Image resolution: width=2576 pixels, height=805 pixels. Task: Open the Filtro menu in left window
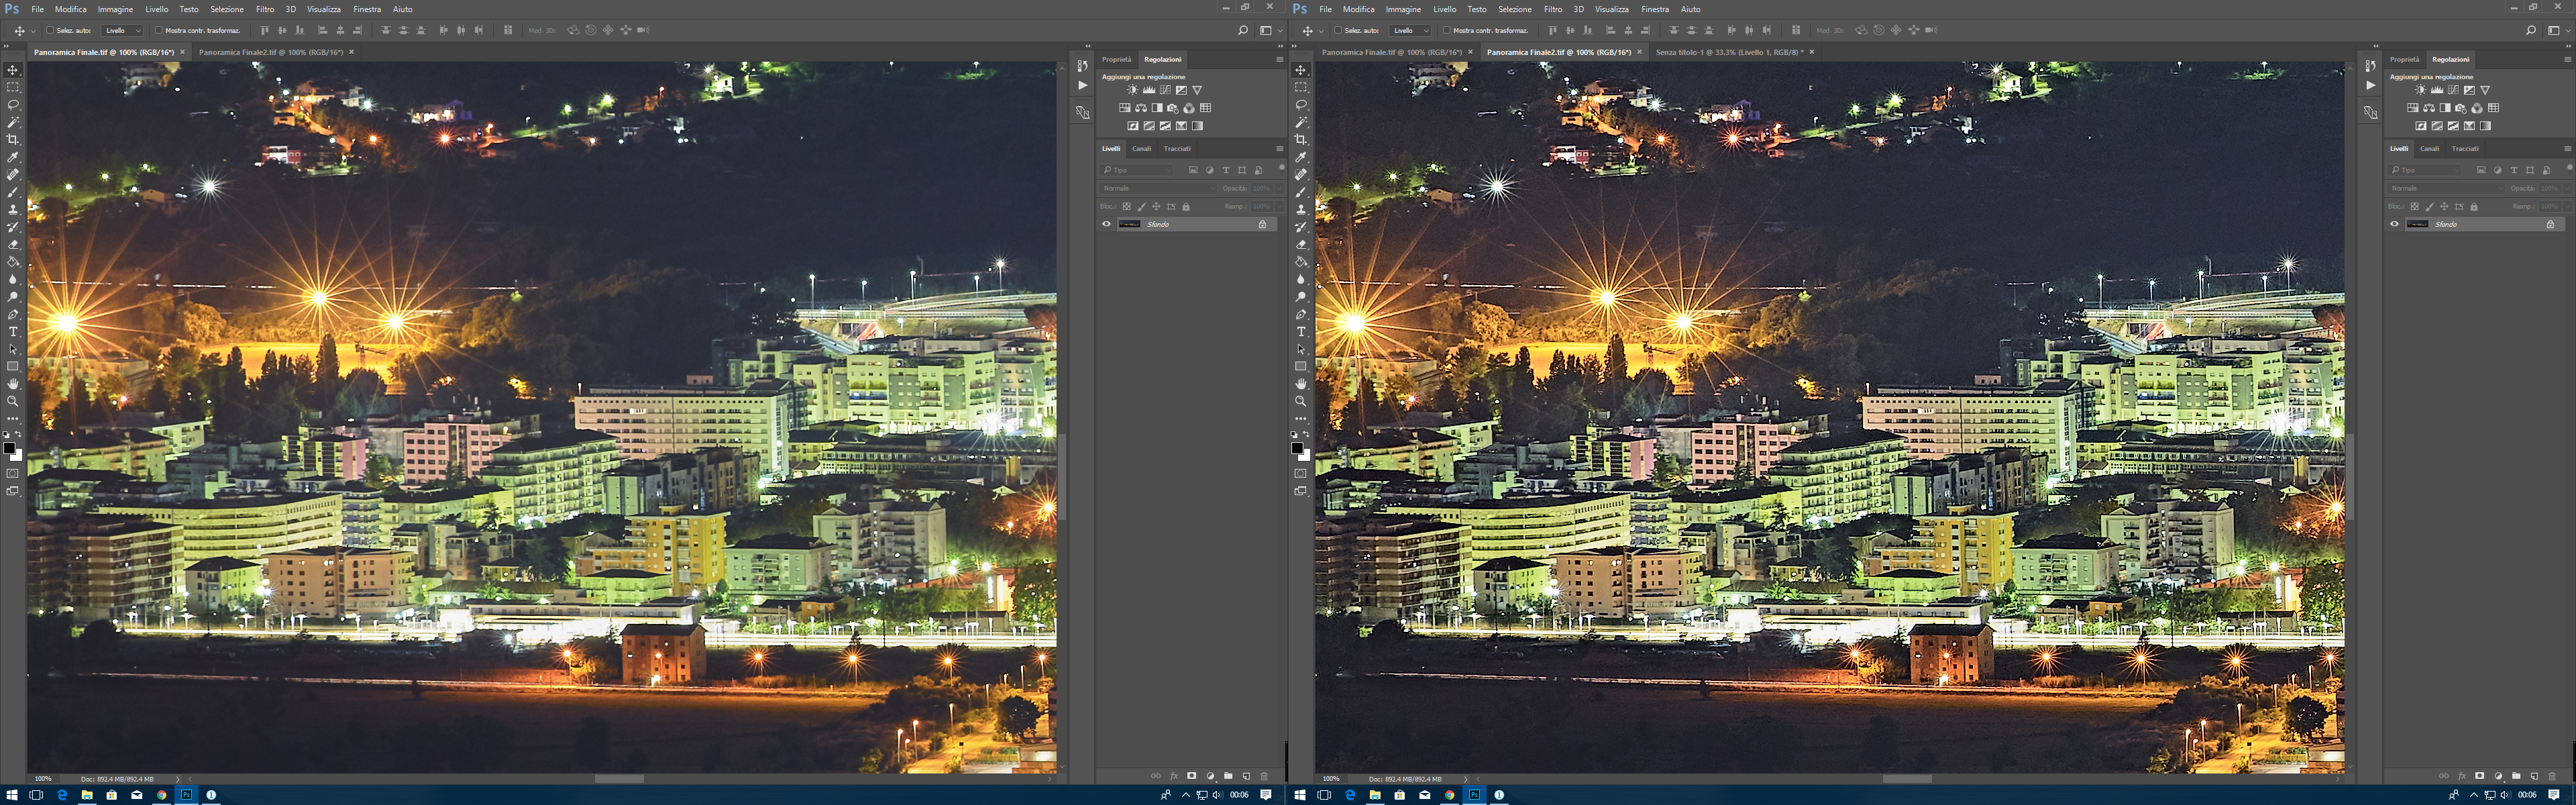point(264,9)
